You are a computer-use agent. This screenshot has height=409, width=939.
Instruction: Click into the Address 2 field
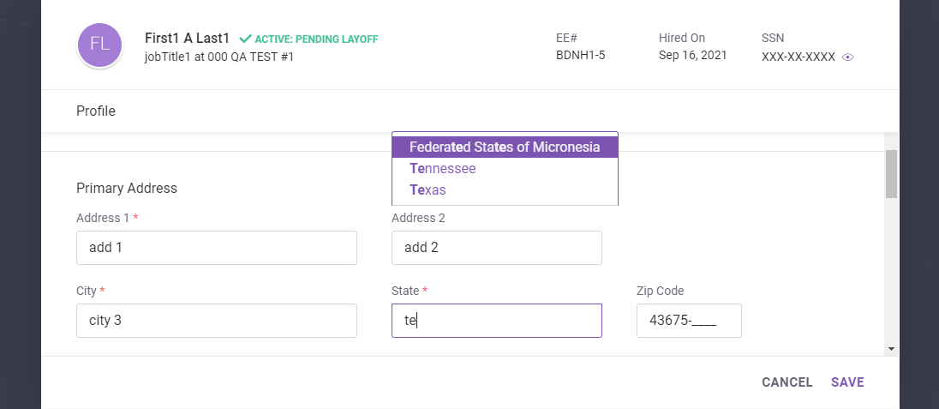point(496,248)
